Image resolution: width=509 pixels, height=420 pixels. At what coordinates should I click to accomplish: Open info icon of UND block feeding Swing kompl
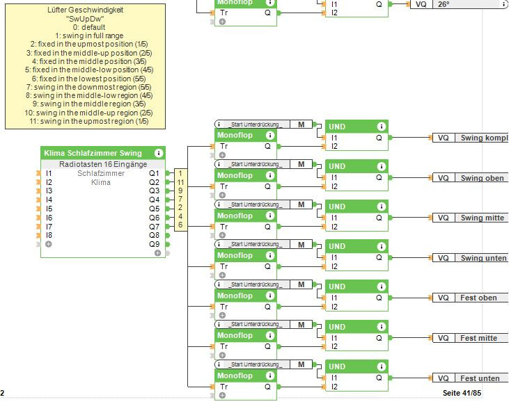[x=381, y=127]
